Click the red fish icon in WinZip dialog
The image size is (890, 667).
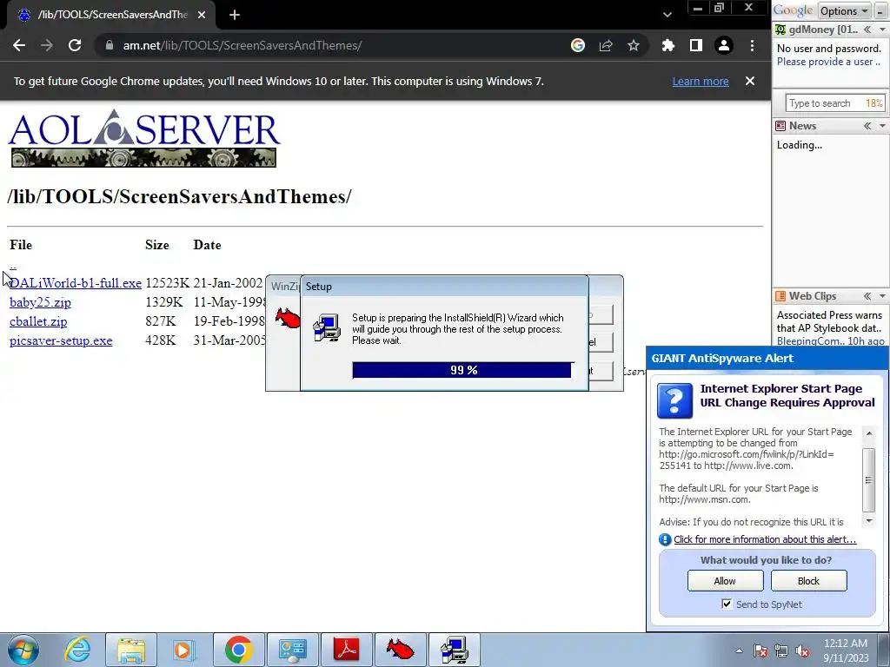tap(288, 318)
